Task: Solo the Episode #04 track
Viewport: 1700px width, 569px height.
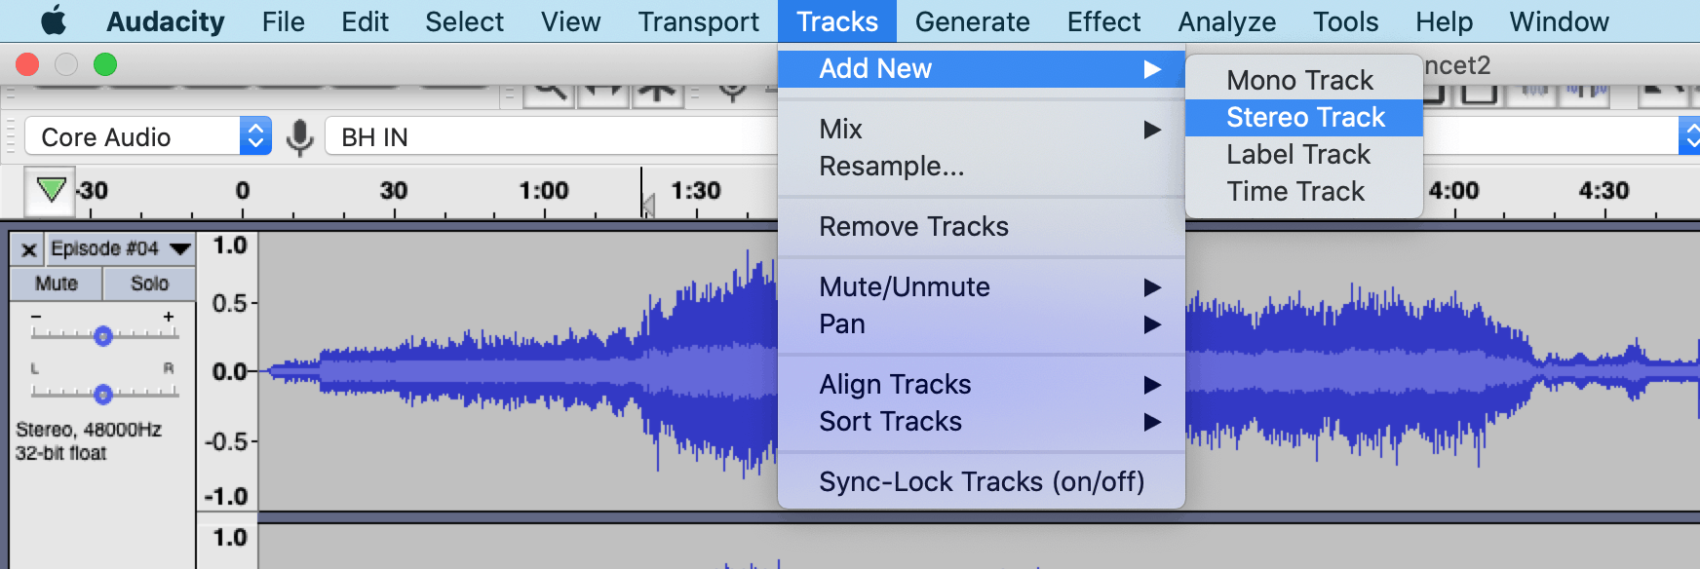Action: pyautogui.click(x=150, y=284)
